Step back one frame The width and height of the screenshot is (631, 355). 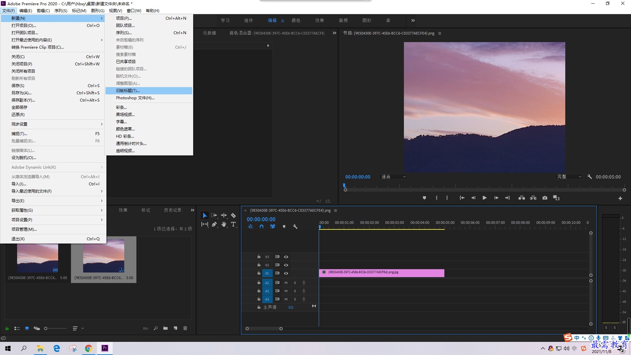coord(473,198)
